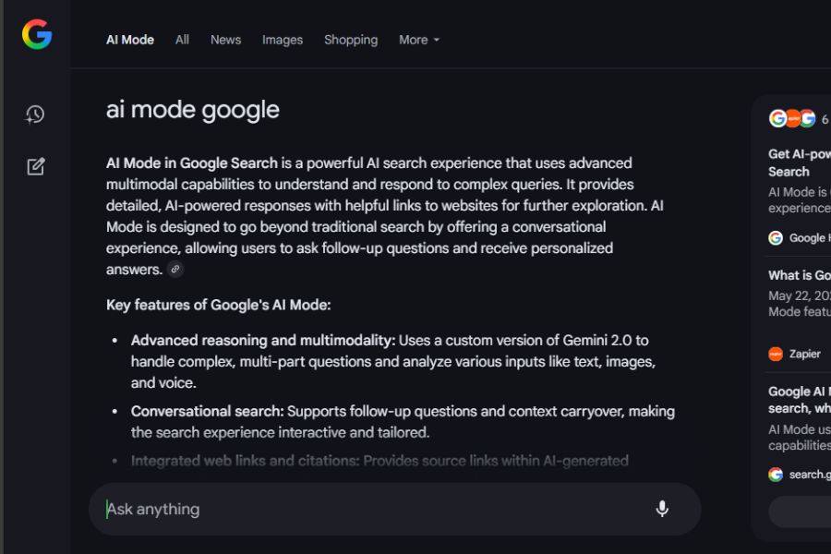Click the pill button below the source cards
This screenshot has width=831, height=554.
pyautogui.click(x=800, y=512)
